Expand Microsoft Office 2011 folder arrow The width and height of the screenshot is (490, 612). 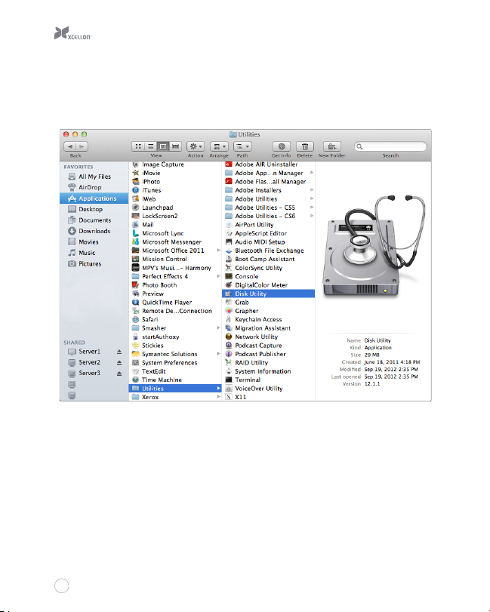click(x=219, y=251)
